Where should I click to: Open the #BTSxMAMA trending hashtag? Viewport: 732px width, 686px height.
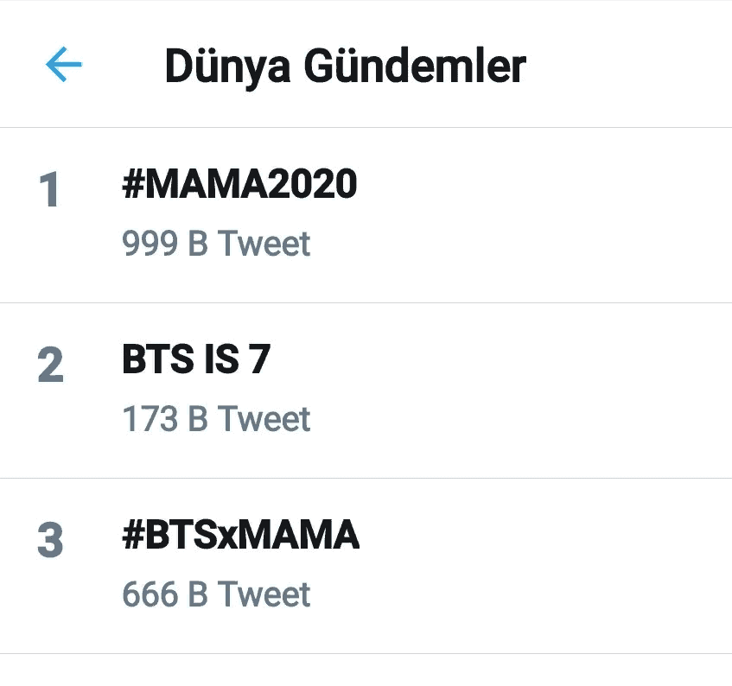click(x=240, y=536)
